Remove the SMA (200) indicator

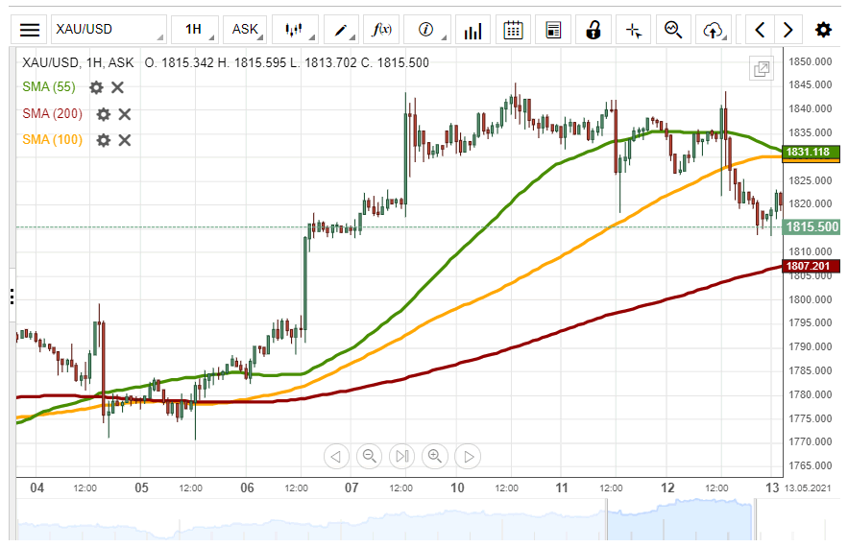pos(125,114)
